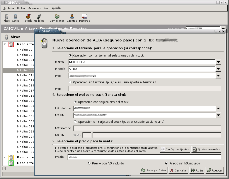This screenshot has height=179, width=229.
Task: Open the Comisiones toolbar icon
Action: (x=57, y=18)
